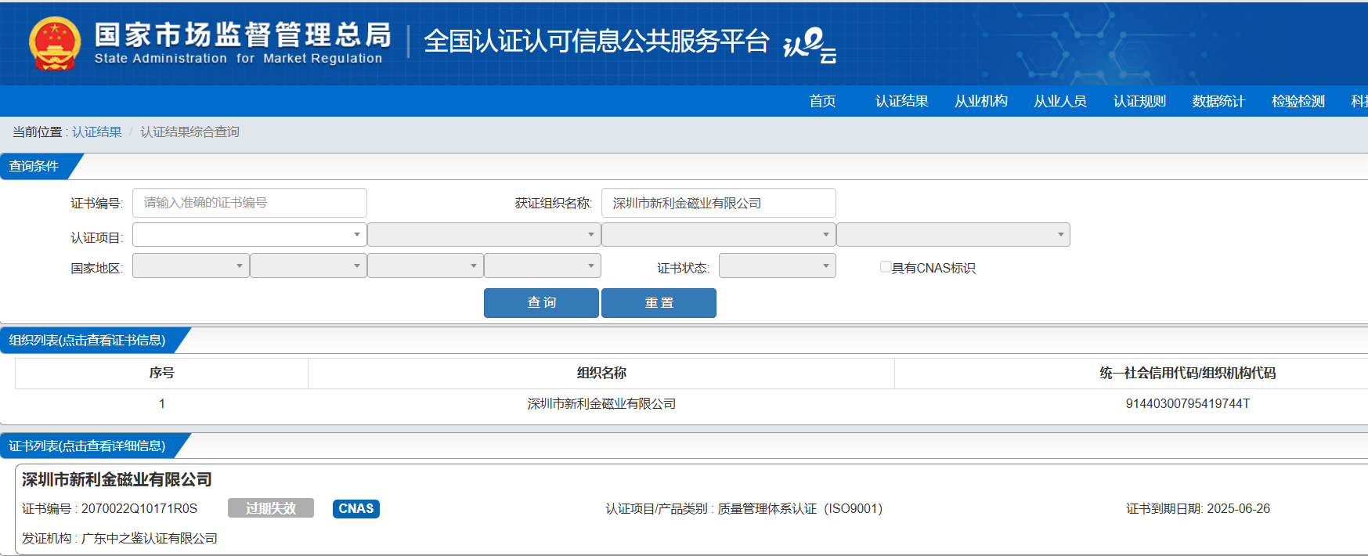Click the 证书编号 input field
The image size is (1368, 556).
tap(249, 203)
